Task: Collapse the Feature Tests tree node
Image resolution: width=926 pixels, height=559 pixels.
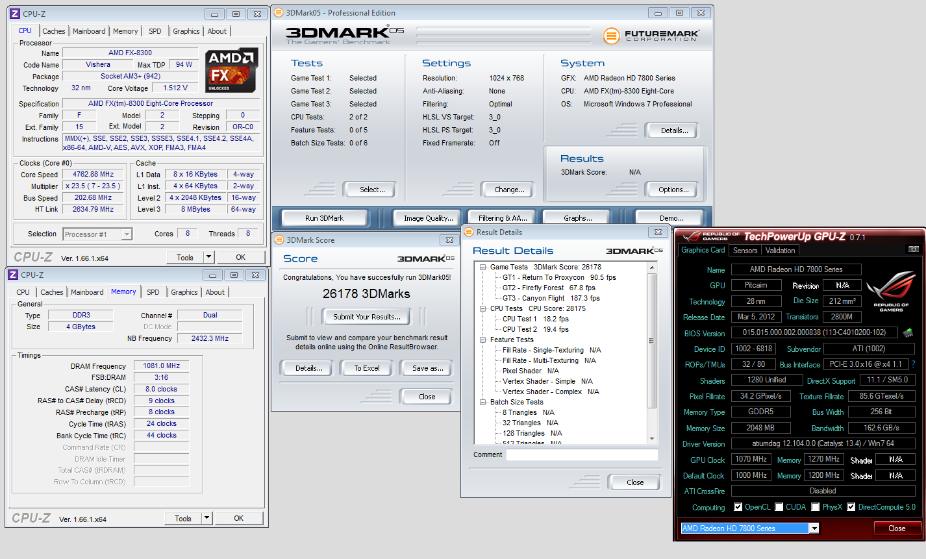Action: (483, 340)
